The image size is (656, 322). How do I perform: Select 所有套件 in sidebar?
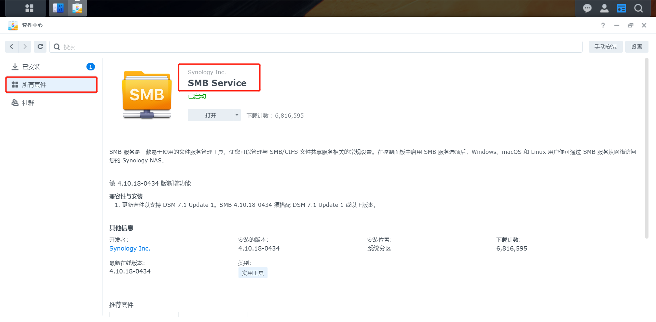pyautogui.click(x=51, y=84)
